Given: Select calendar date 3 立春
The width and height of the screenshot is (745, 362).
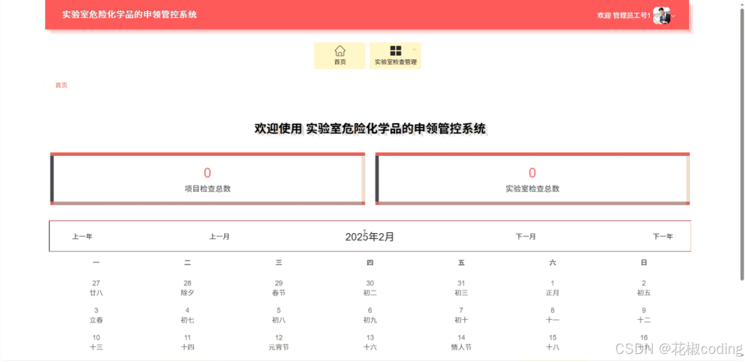Looking at the screenshot, I should pos(96,315).
